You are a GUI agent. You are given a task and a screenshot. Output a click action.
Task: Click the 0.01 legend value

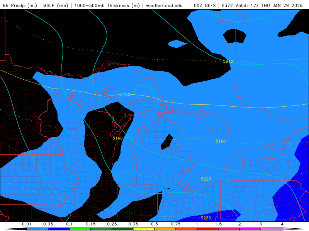[27, 224]
